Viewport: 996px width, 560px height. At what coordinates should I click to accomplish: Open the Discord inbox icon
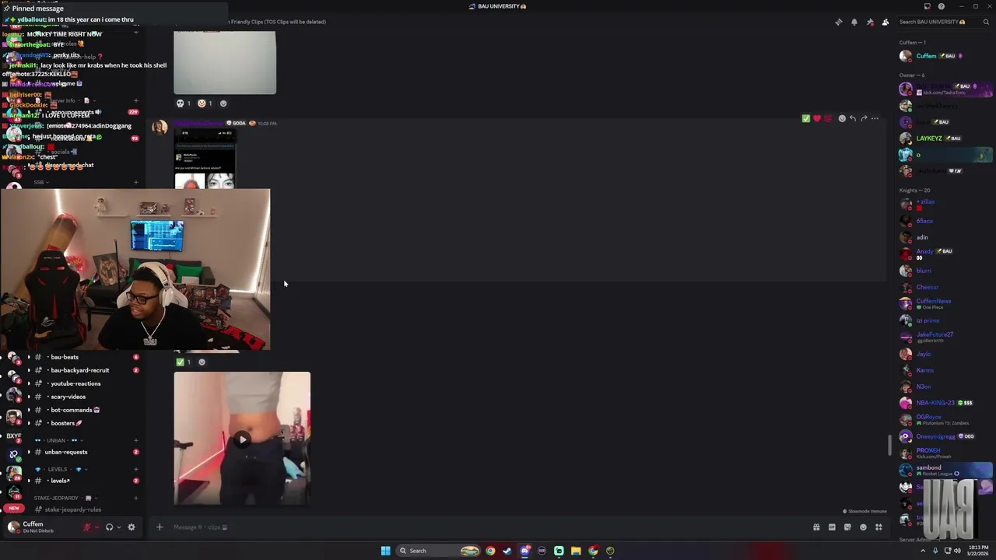click(927, 6)
